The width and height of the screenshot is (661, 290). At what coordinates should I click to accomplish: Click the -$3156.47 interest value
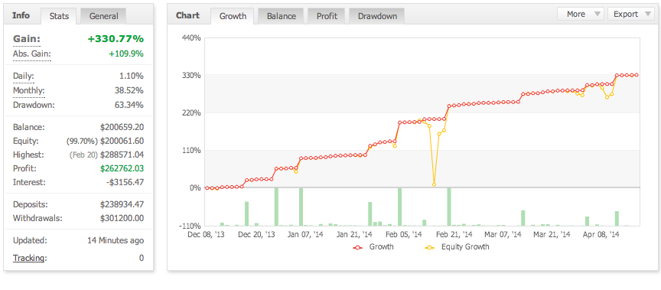click(125, 183)
